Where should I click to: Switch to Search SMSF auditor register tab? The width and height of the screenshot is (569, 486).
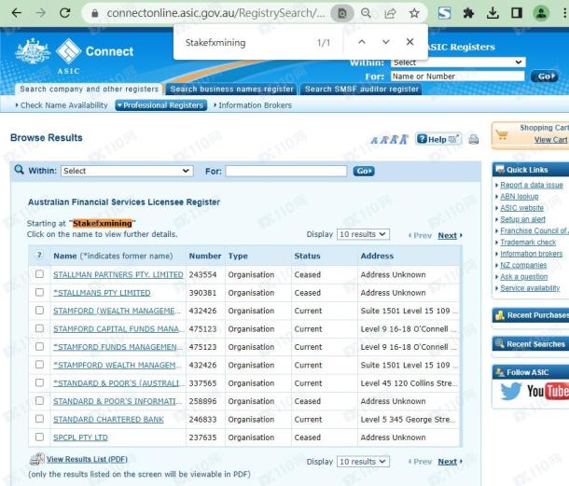coord(361,89)
